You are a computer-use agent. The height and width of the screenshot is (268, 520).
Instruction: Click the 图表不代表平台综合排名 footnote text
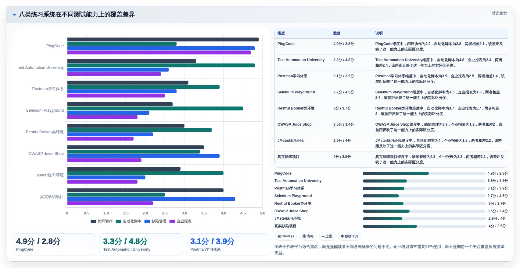pos(389,250)
